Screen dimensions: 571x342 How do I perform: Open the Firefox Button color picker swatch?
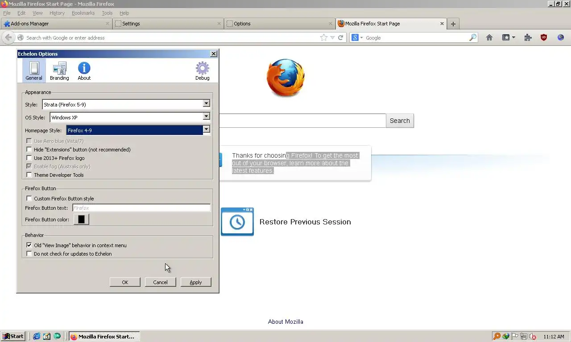pos(81,220)
